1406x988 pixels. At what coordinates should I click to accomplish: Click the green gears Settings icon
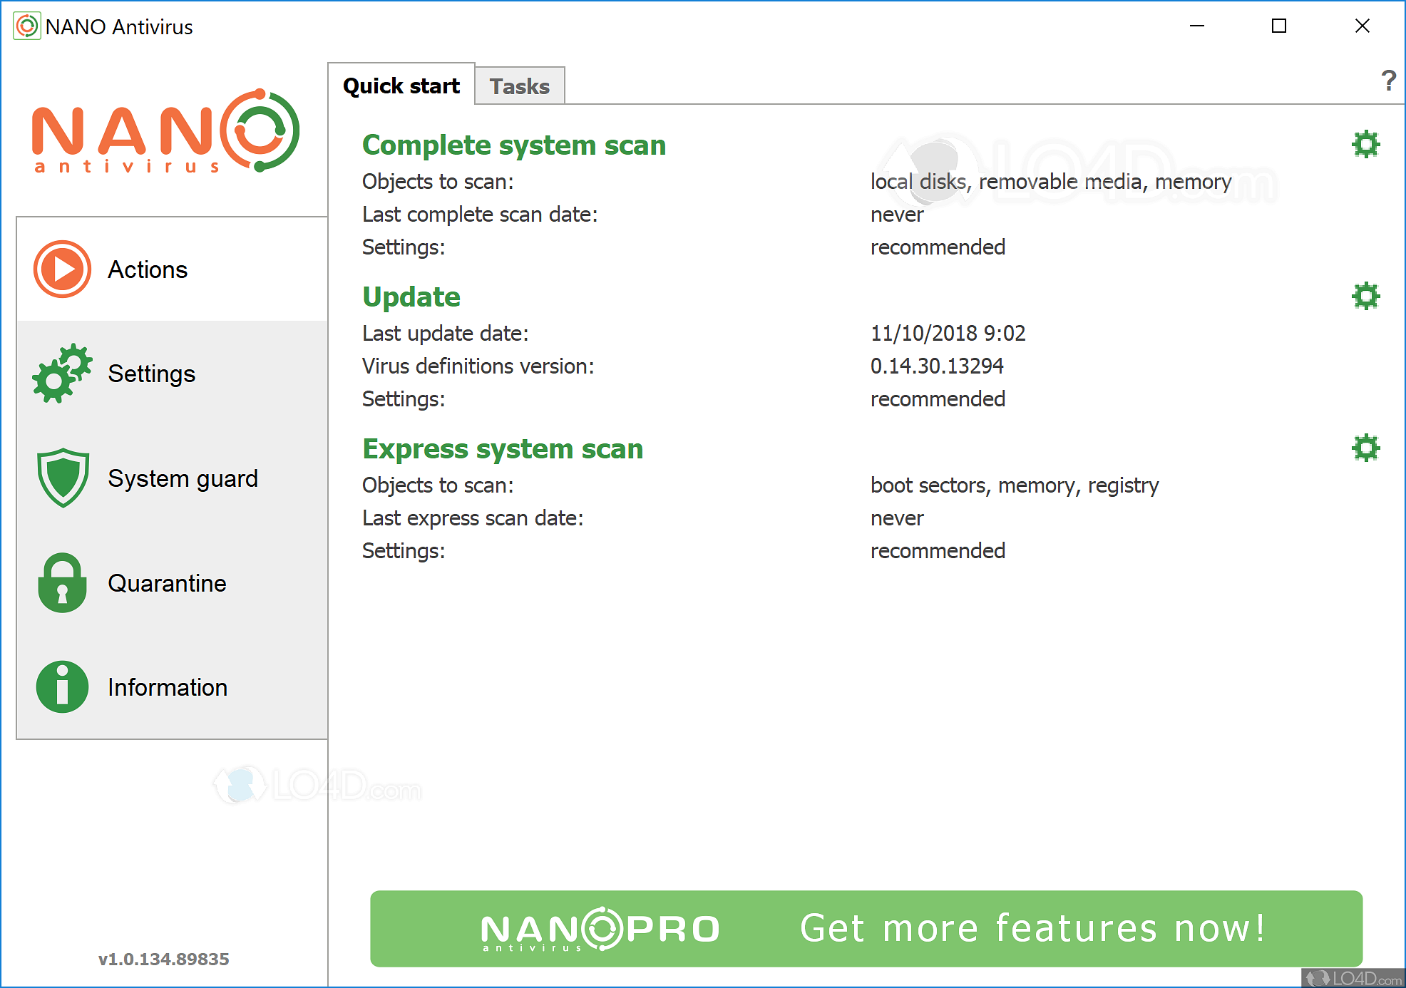pos(63,374)
